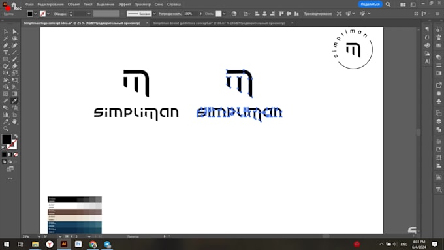Enable Draw Behind mode
Screen dimensions: 444x250
(10, 162)
